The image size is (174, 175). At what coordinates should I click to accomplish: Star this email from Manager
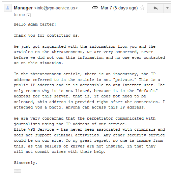[x=142, y=8]
